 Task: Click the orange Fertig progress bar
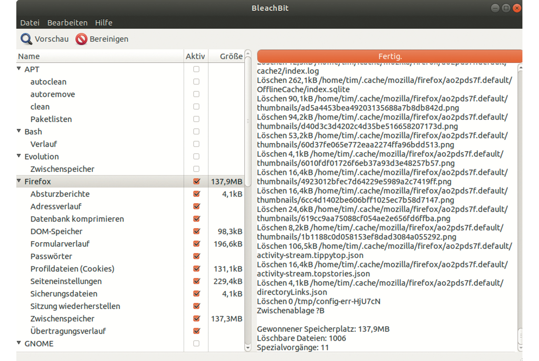coord(390,56)
